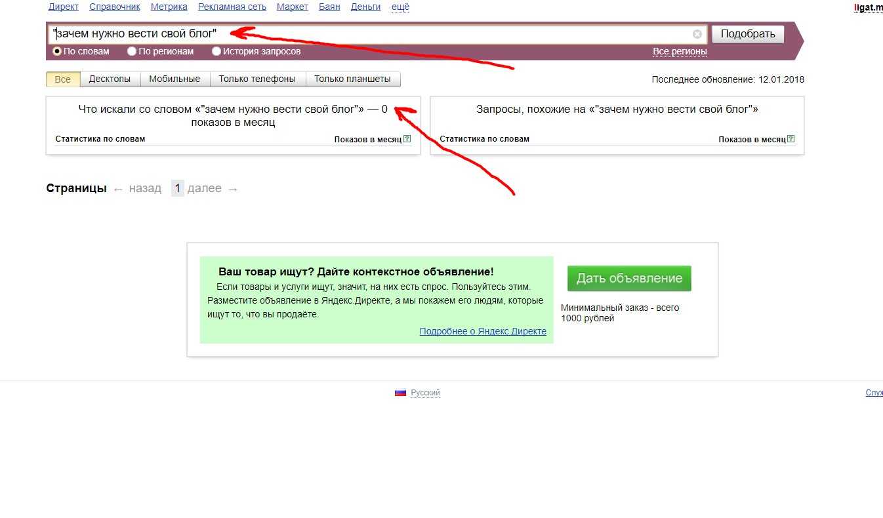883x518 pixels.
Task: Open the Деньги link
Action: [365, 7]
